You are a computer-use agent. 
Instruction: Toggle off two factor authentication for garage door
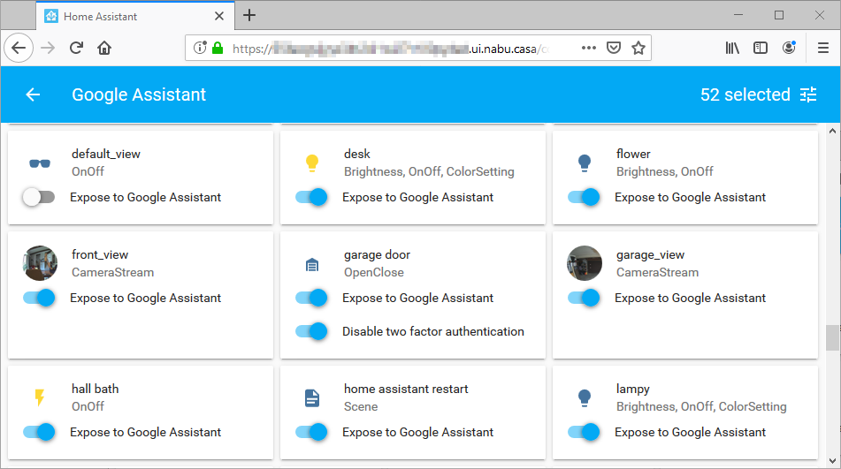click(x=311, y=332)
